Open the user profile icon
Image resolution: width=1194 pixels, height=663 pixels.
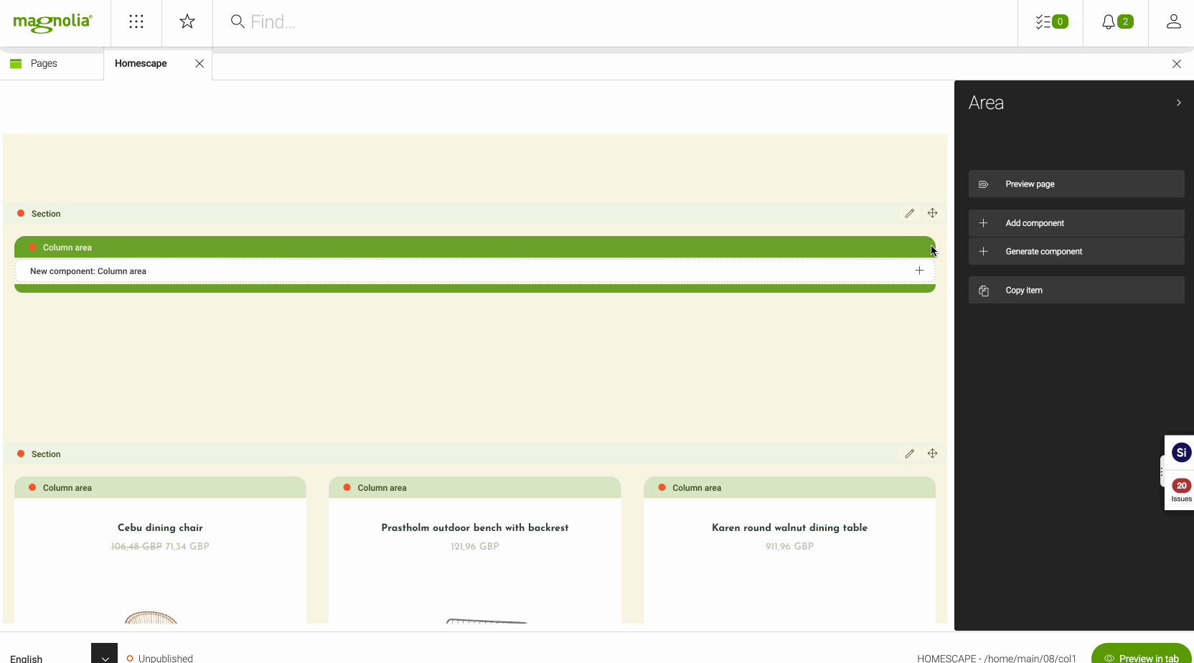[x=1173, y=22]
